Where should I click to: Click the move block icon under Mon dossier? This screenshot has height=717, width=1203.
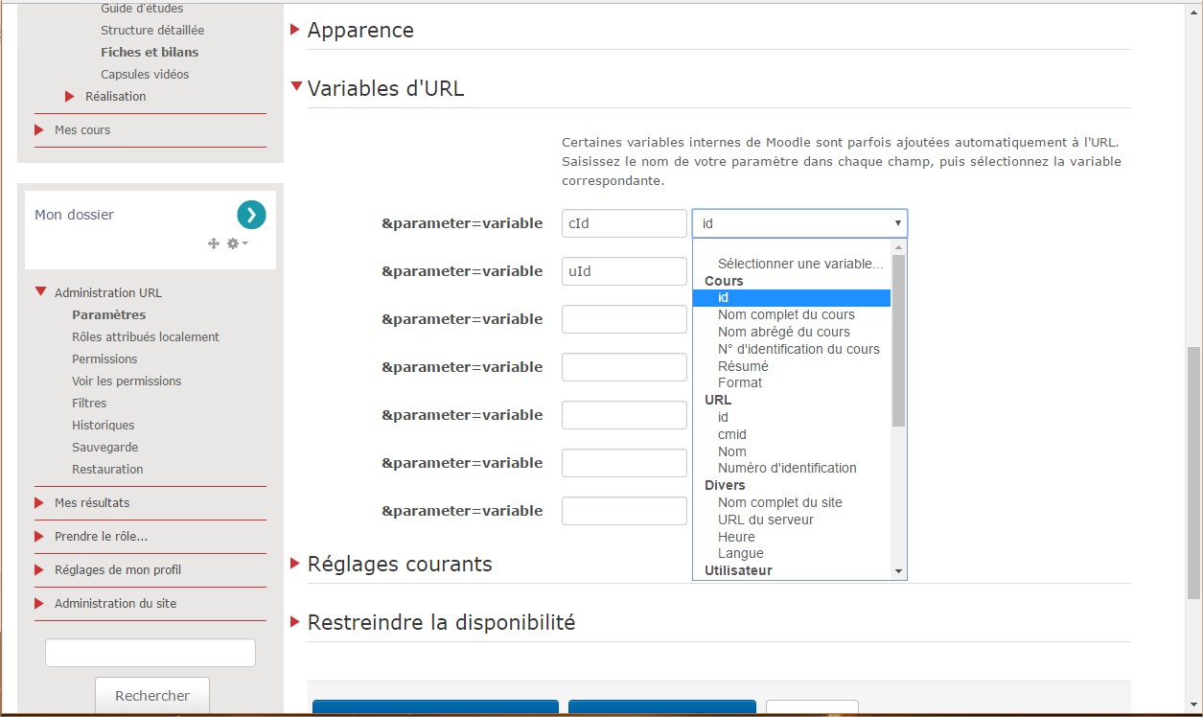tap(214, 243)
